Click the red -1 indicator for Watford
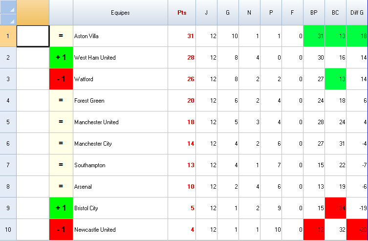 pos(61,79)
